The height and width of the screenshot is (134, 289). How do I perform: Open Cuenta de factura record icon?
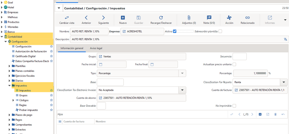click(x=236, y=90)
